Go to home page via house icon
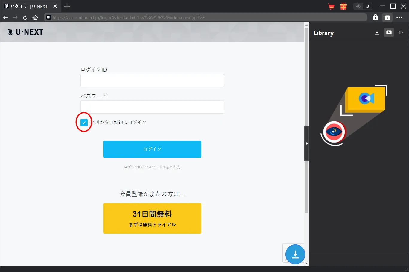 click(x=35, y=17)
